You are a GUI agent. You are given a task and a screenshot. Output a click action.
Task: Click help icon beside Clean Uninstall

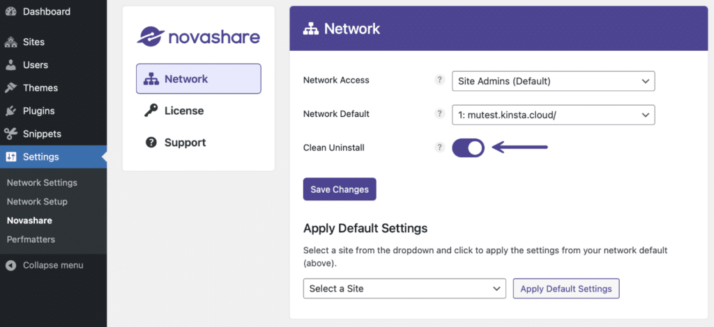[x=439, y=147]
